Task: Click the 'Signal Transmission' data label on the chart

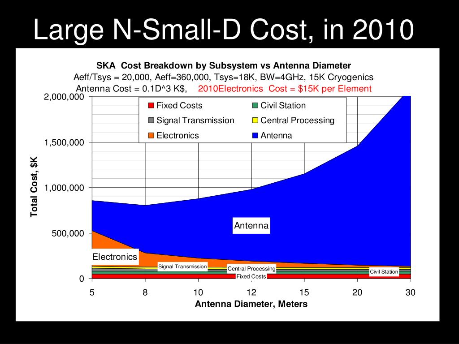Action: point(183,267)
